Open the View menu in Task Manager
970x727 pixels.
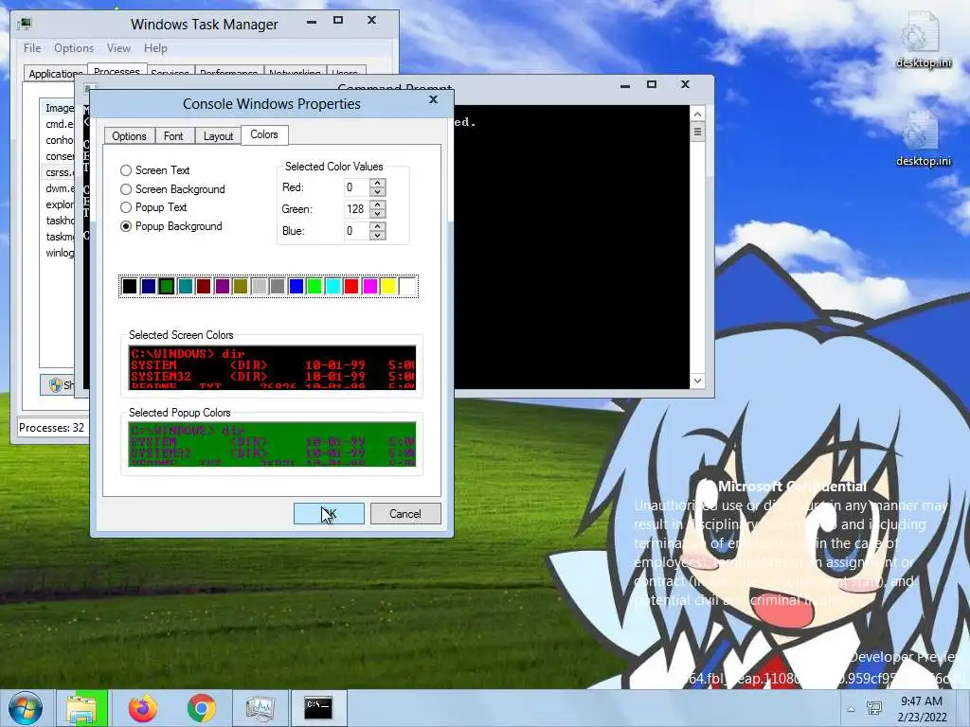coord(118,48)
